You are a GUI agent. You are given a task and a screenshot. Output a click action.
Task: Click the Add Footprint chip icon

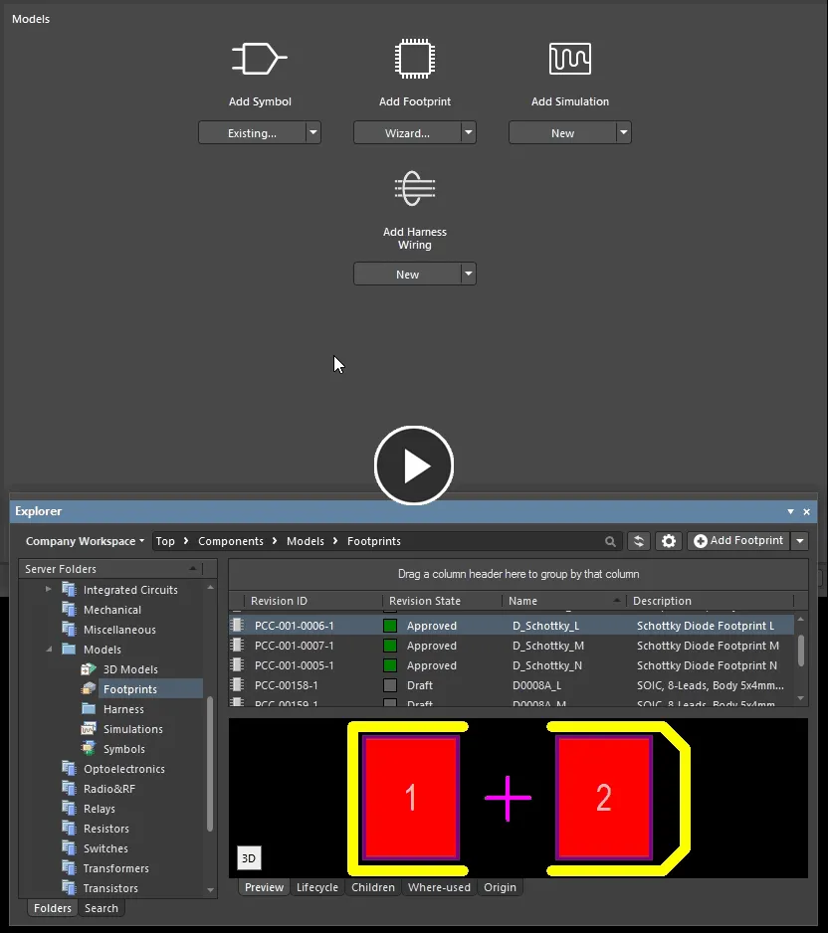coord(414,58)
